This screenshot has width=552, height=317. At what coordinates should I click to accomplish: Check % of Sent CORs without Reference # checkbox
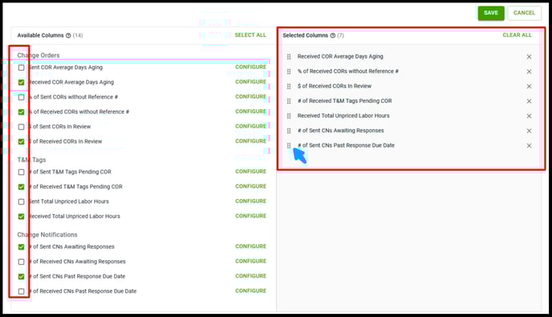click(x=21, y=97)
